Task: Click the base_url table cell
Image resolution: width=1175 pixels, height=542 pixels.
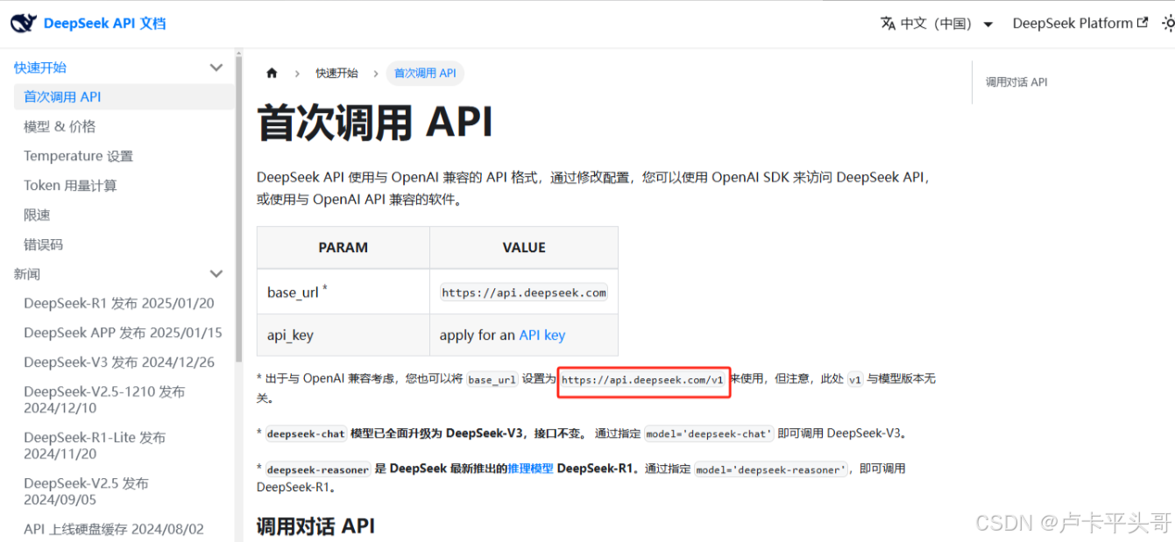Action: [x=343, y=292]
